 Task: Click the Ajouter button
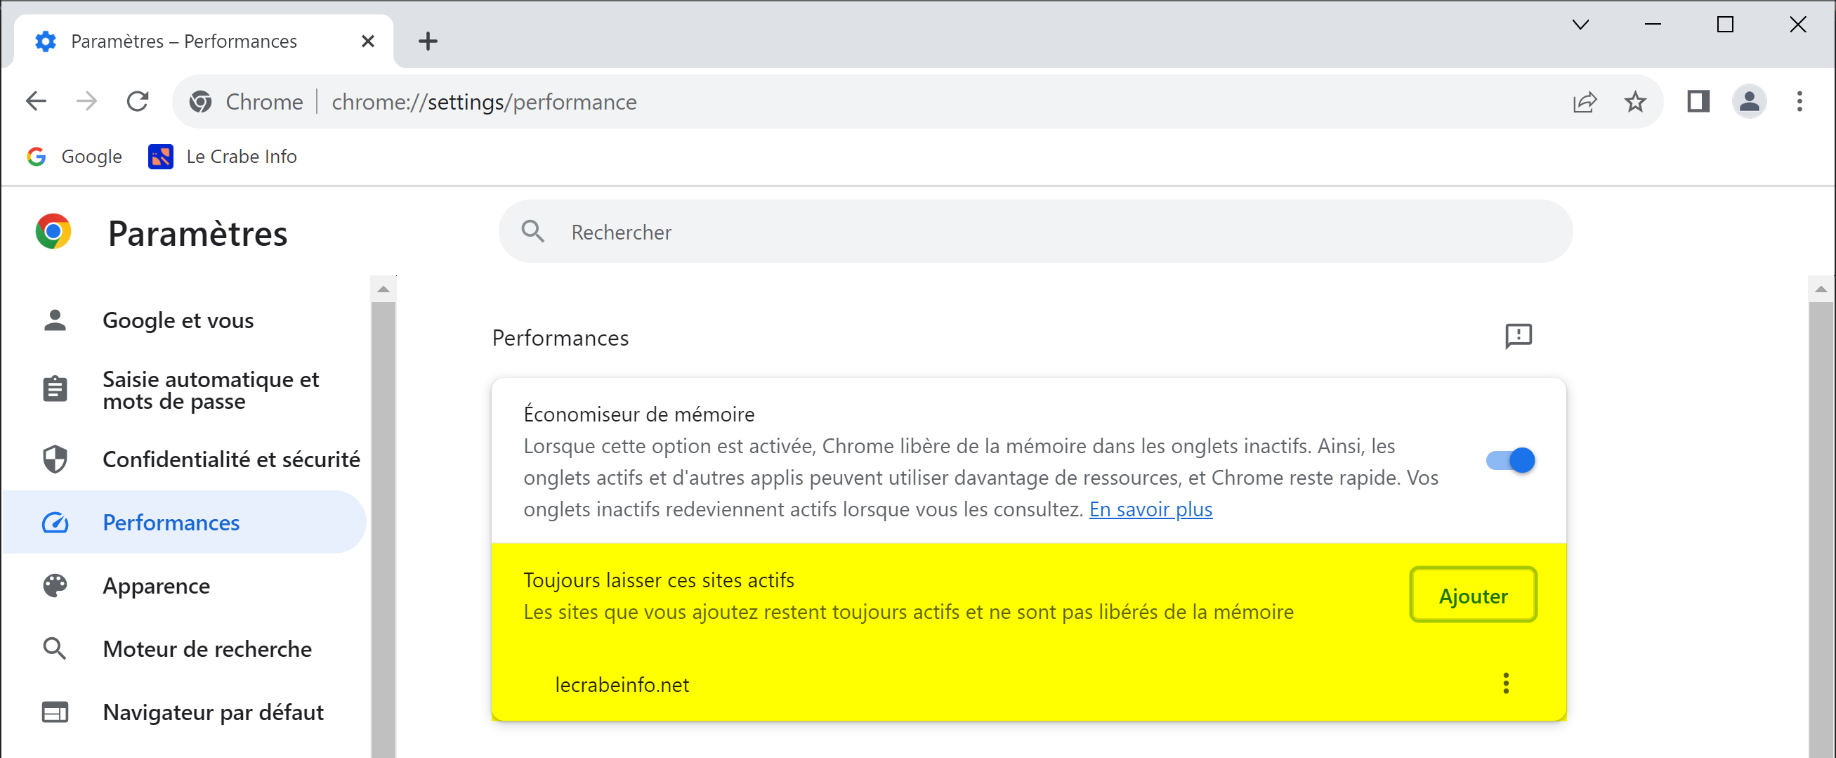point(1473,595)
